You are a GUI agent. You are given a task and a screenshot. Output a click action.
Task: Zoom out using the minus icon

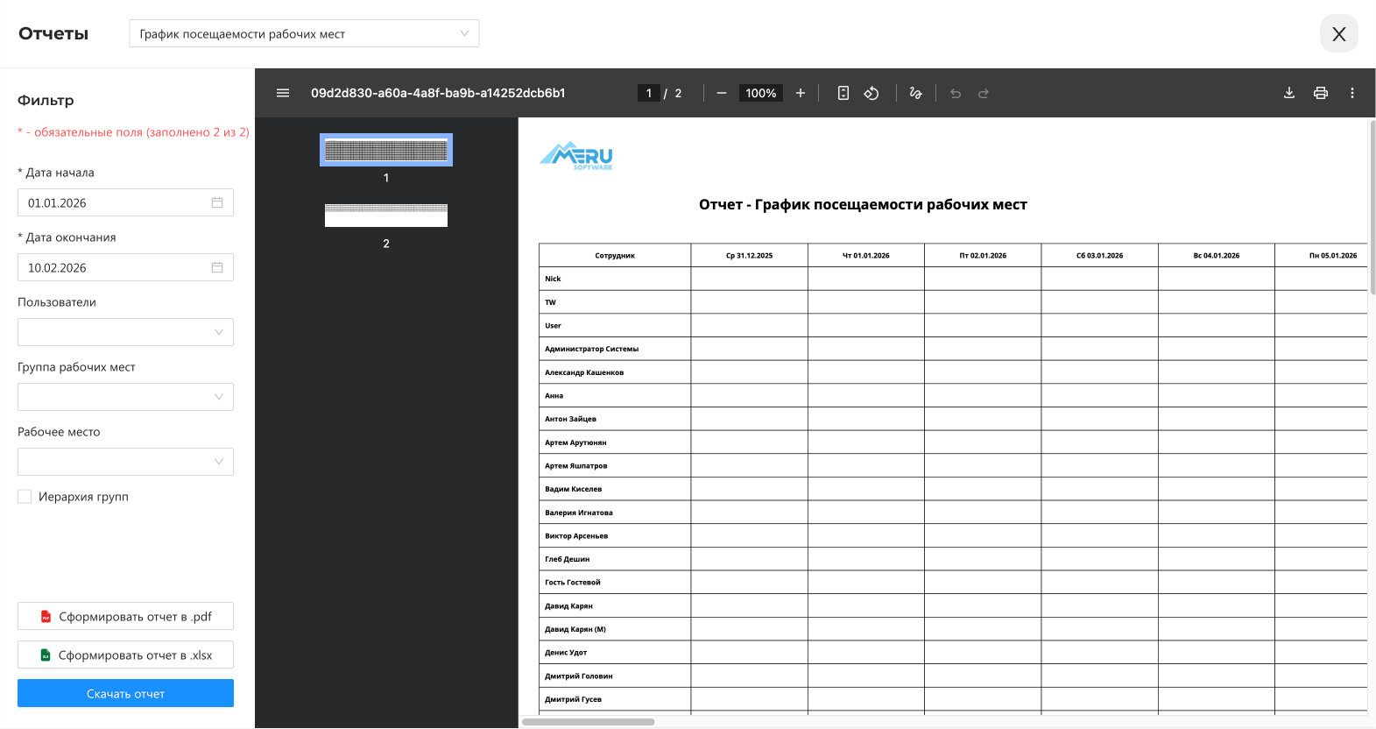722,93
